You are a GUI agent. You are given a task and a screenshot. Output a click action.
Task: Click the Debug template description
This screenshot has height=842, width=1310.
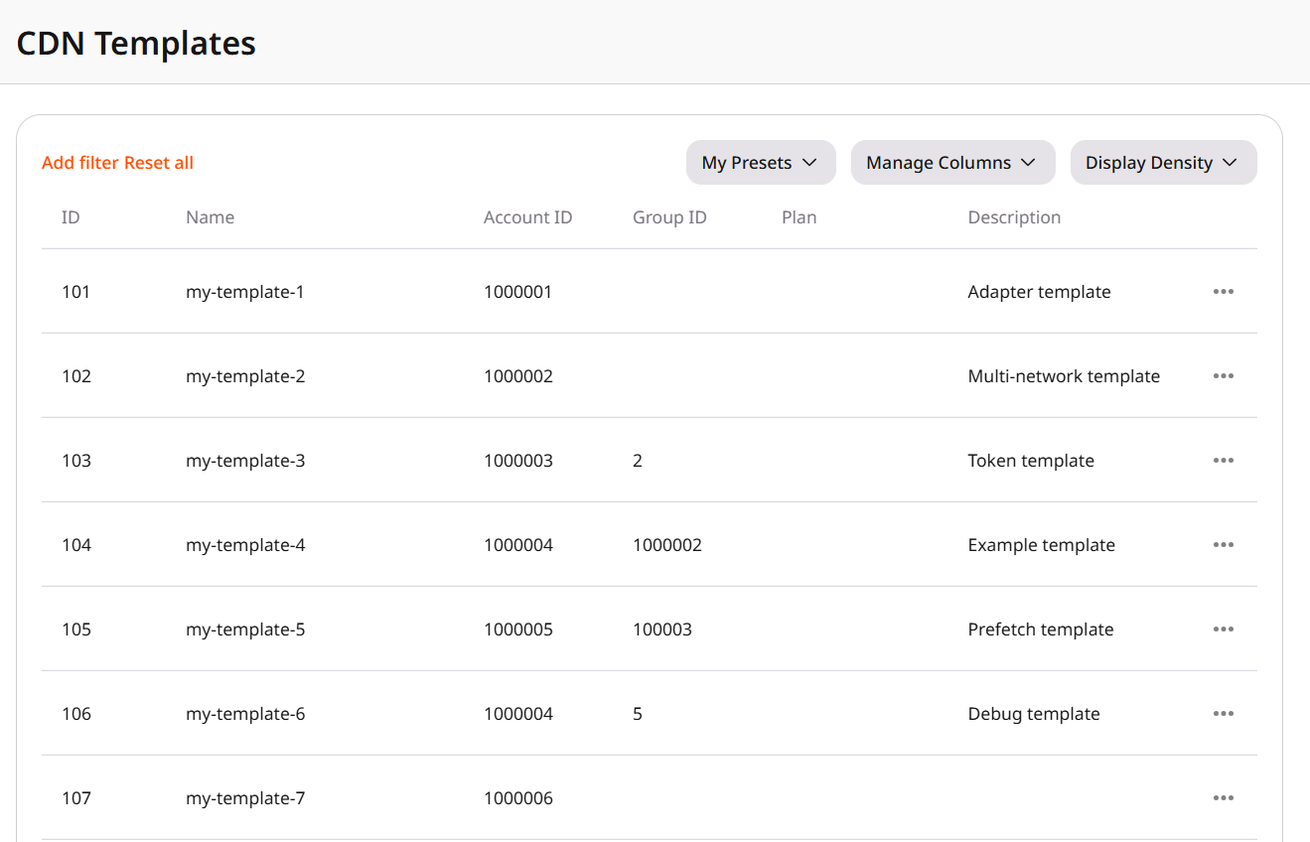(1034, 714)
